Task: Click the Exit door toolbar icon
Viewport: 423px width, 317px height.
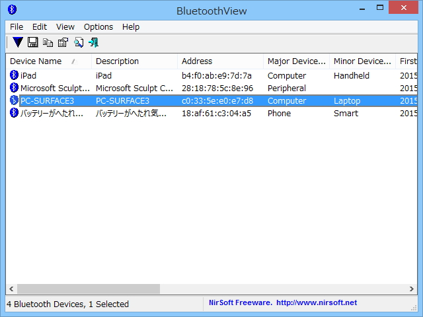Action: [94, 42]
